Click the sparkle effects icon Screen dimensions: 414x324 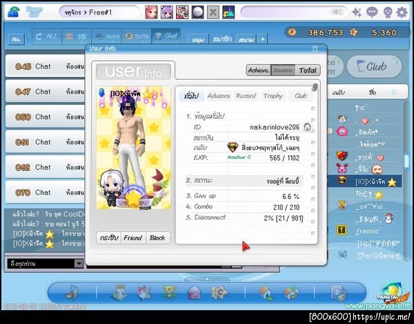click(x=357, y=12)
